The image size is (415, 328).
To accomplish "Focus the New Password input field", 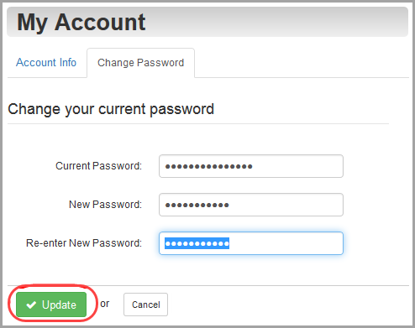I will click(251, 205).
